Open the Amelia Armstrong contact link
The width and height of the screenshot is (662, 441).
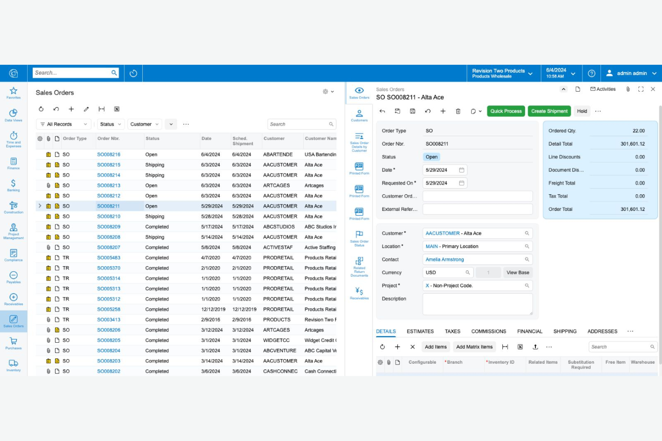tap(445, 260)
